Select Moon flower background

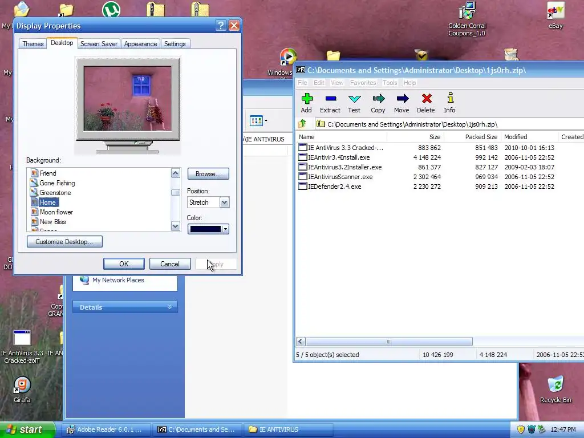pos(56,212)
